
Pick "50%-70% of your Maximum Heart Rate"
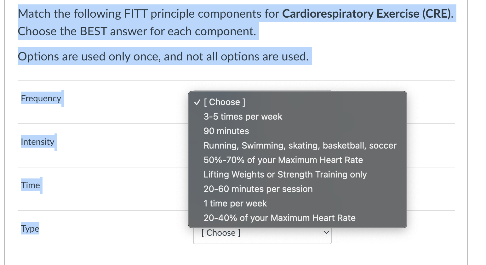tap(283, 160)
